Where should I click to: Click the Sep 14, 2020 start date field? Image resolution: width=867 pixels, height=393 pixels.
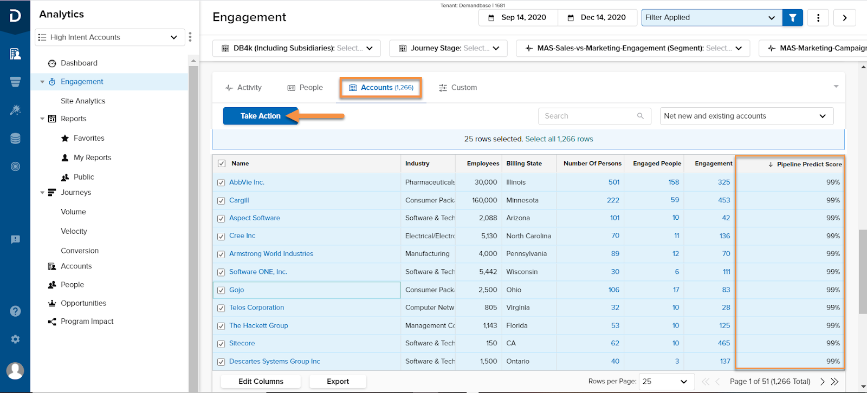(519, 18)
